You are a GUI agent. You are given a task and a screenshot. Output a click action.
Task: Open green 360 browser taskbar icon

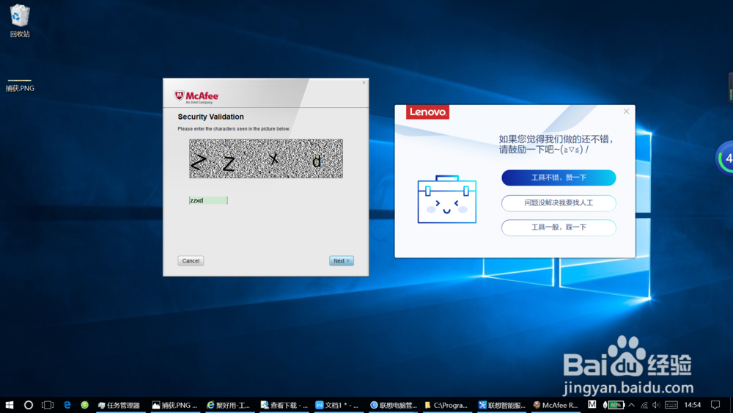84,405
